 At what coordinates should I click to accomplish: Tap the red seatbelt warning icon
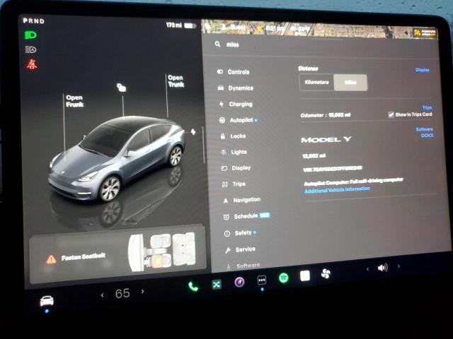[x=32, y=64]
